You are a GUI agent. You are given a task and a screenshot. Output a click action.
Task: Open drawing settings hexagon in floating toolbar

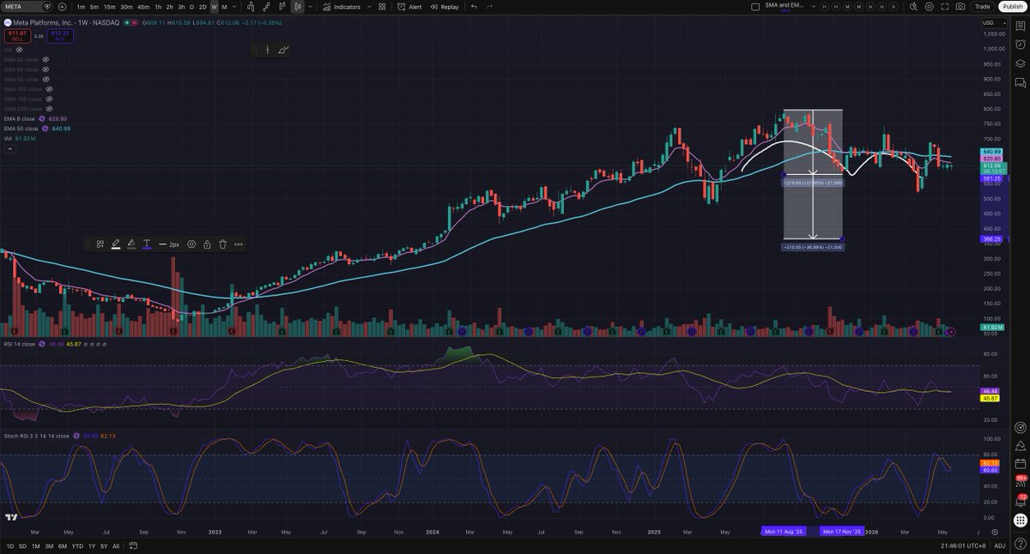pyautogui.click(x=191, y=244)
